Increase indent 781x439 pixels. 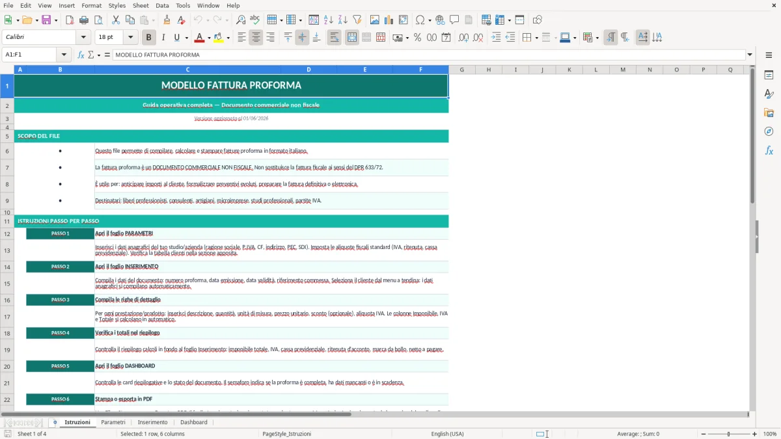(x=496, y=38)
